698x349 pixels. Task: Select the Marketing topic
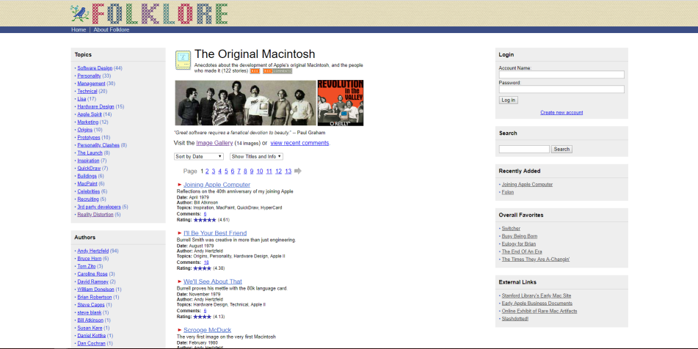pyautogui.click(x=88, y=122)
